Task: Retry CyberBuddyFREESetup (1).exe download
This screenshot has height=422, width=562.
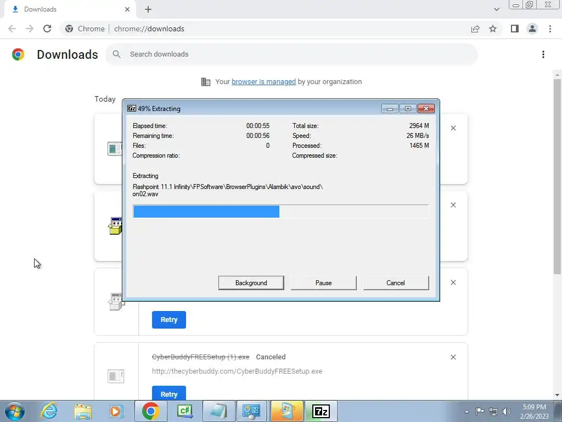Action: (169, 393)
